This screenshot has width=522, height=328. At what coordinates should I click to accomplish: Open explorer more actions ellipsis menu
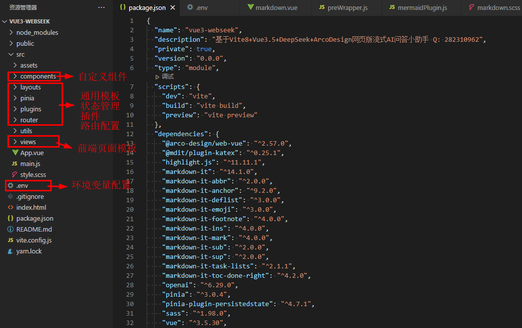point(101,7)
